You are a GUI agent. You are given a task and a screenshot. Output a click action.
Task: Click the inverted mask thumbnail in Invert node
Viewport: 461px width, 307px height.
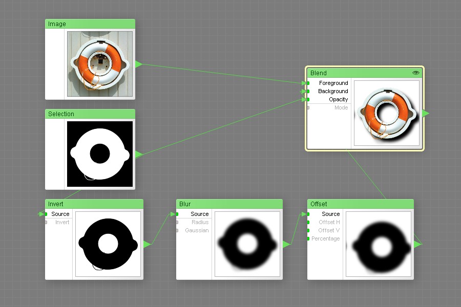point(108,244)
